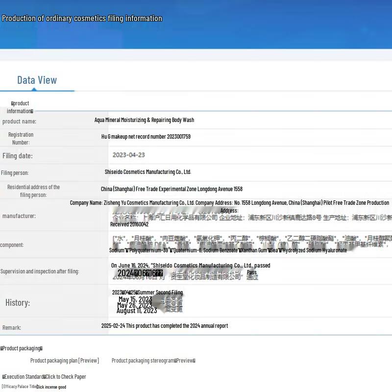Viewport: 392px width, 392px height.
Task: Click the page title about cosmetics filing information
Action: pos(82,19)
